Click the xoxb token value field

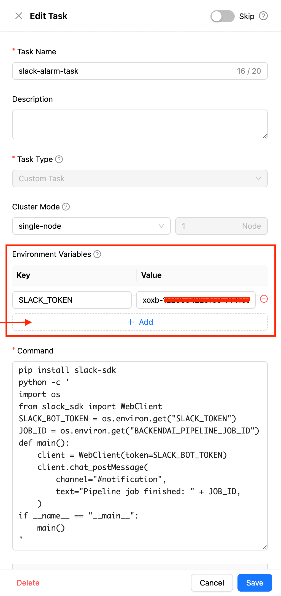196,300
